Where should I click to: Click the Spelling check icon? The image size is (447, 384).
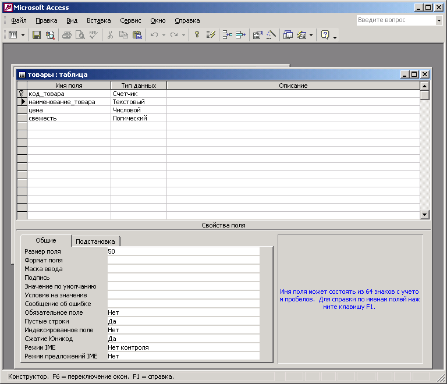93,35
